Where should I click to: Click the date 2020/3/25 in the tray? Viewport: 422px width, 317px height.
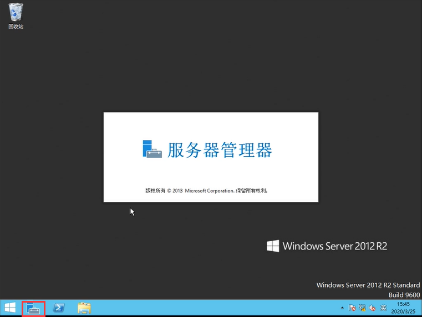pos(403,311)
